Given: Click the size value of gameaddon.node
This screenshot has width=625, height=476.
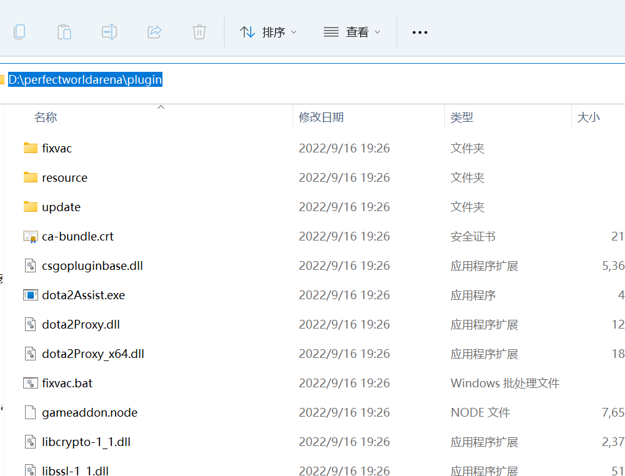Looking at the screenshot, I should click(613, 413).
